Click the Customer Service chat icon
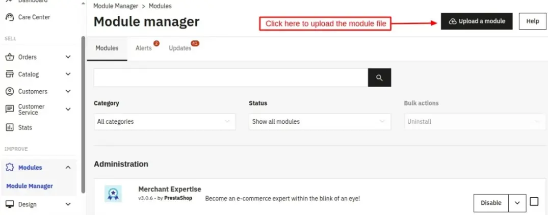 pyautogui.click(x=10, y=109)
